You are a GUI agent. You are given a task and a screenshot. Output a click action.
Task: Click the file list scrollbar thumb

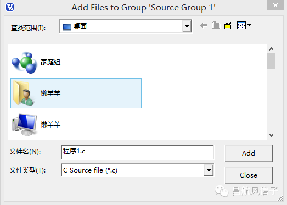pyautogui.click(x=271, y=61)
